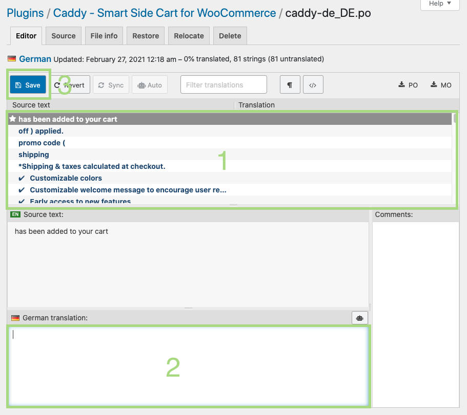Click the robot suggest-translation icon
Viewport: 467px width, 415px height.
[359, 318]
